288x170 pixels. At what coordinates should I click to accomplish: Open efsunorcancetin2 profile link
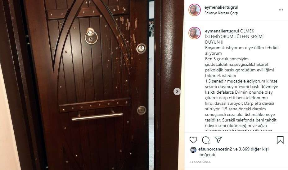(215, 149)
